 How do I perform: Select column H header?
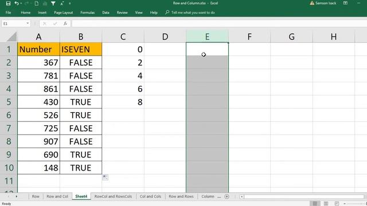click(x=334, y=37)
